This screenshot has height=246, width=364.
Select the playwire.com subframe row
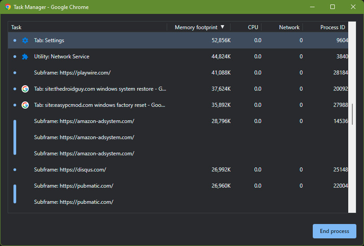click(x=178, y=73)
